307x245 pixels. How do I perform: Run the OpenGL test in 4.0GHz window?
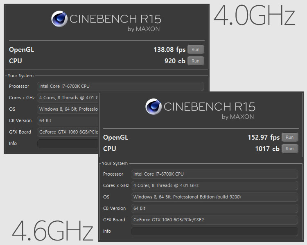tap(196, 49)
